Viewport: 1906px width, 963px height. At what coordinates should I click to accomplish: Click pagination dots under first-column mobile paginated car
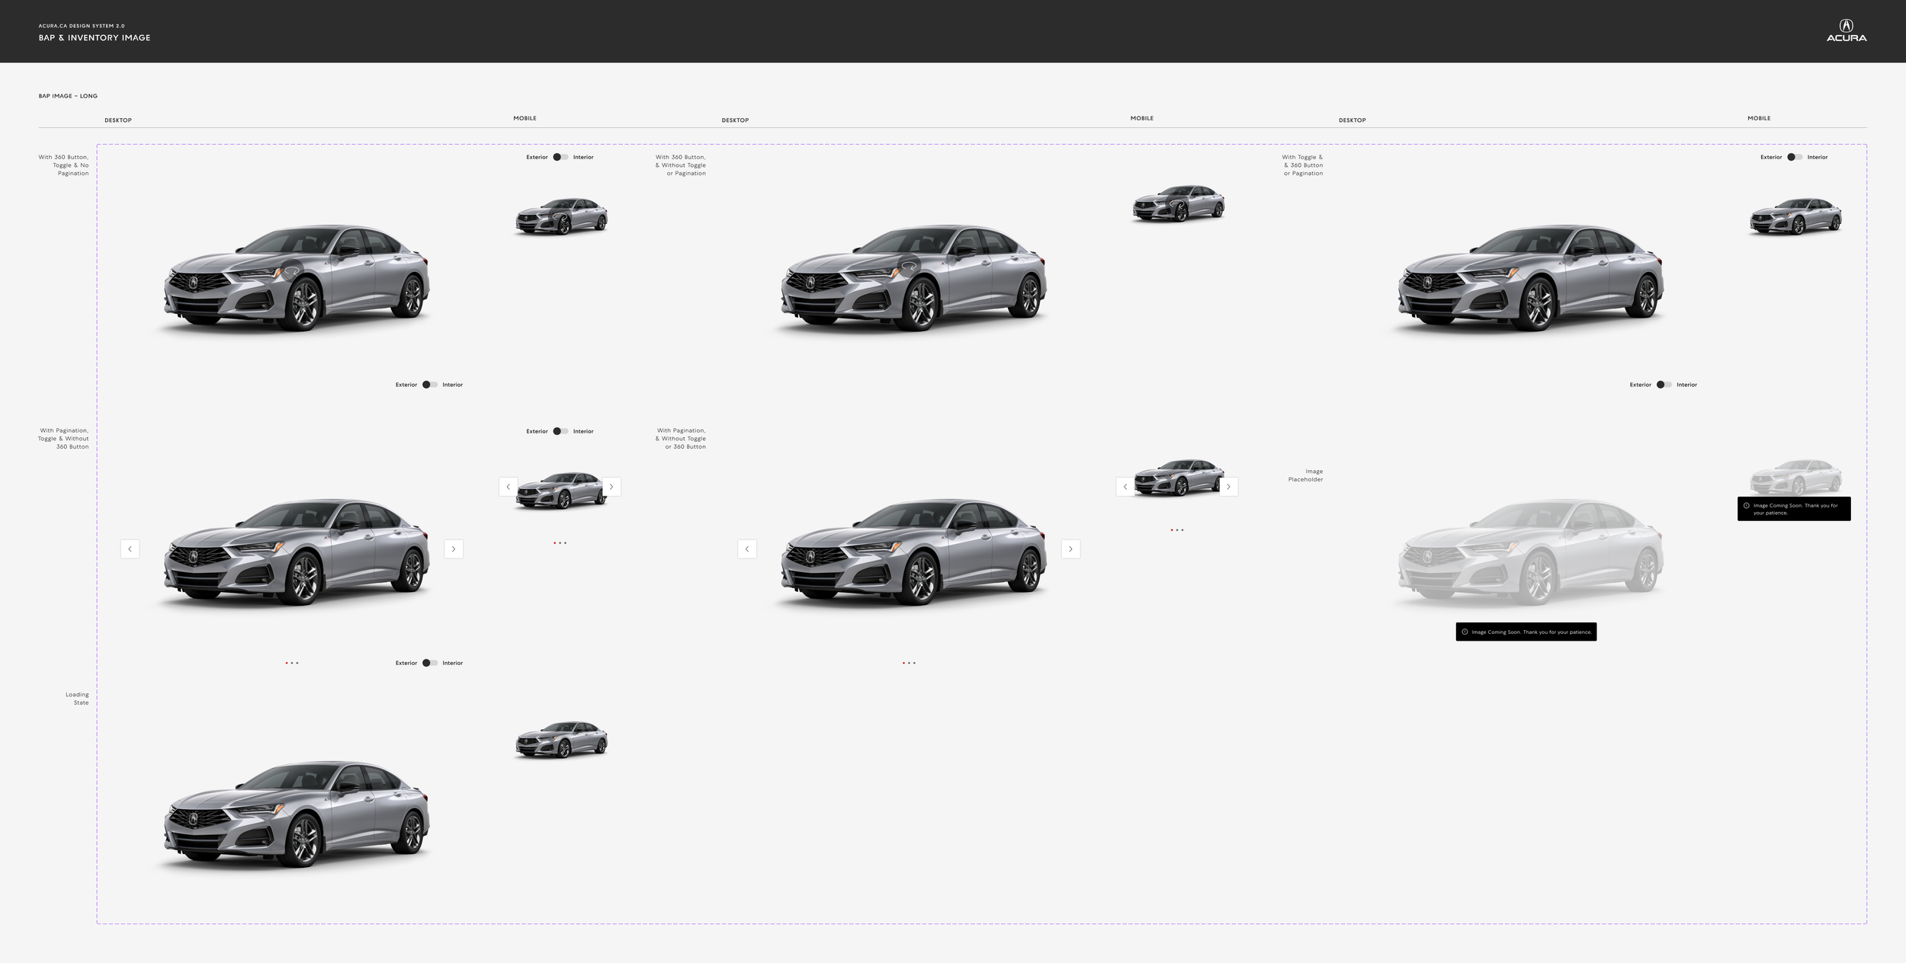560,543
